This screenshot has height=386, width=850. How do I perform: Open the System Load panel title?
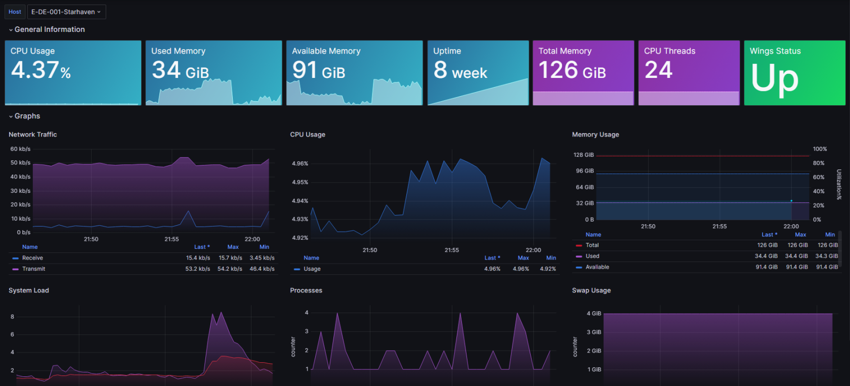point(29,290)
